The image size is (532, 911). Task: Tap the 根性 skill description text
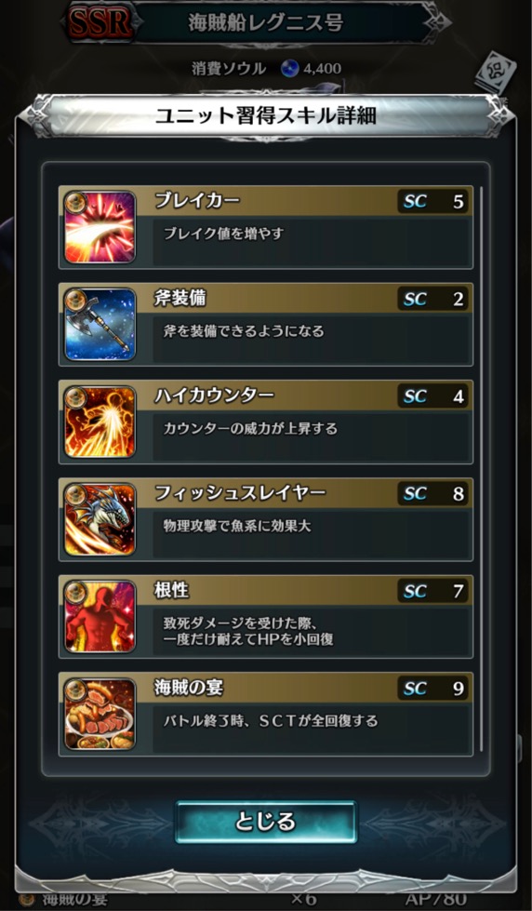[248, 632]
